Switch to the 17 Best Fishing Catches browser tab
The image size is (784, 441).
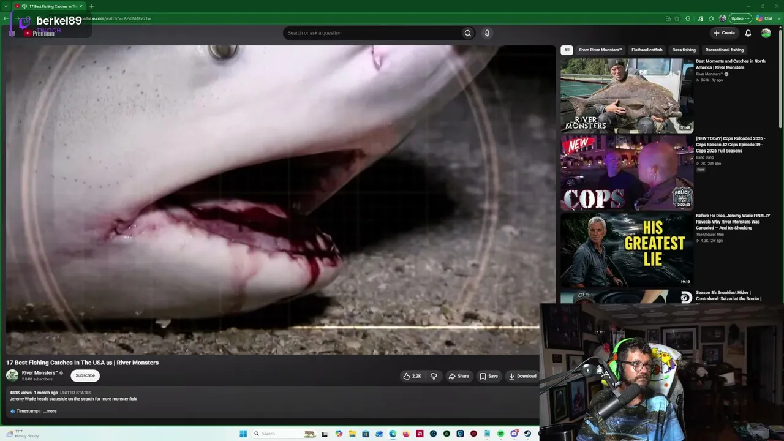[49, 6]
